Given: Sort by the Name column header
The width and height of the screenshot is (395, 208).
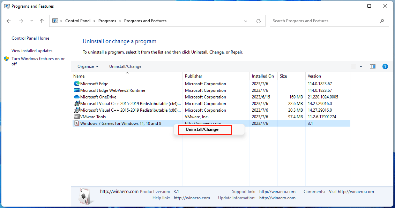Looking at the screenshot, I should pos(127,76).
